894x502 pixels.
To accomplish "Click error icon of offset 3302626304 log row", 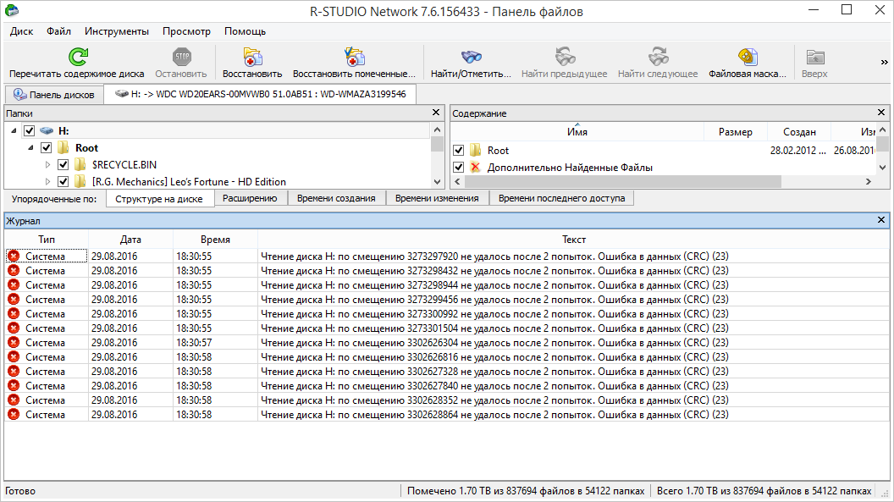I will point(14,343).
